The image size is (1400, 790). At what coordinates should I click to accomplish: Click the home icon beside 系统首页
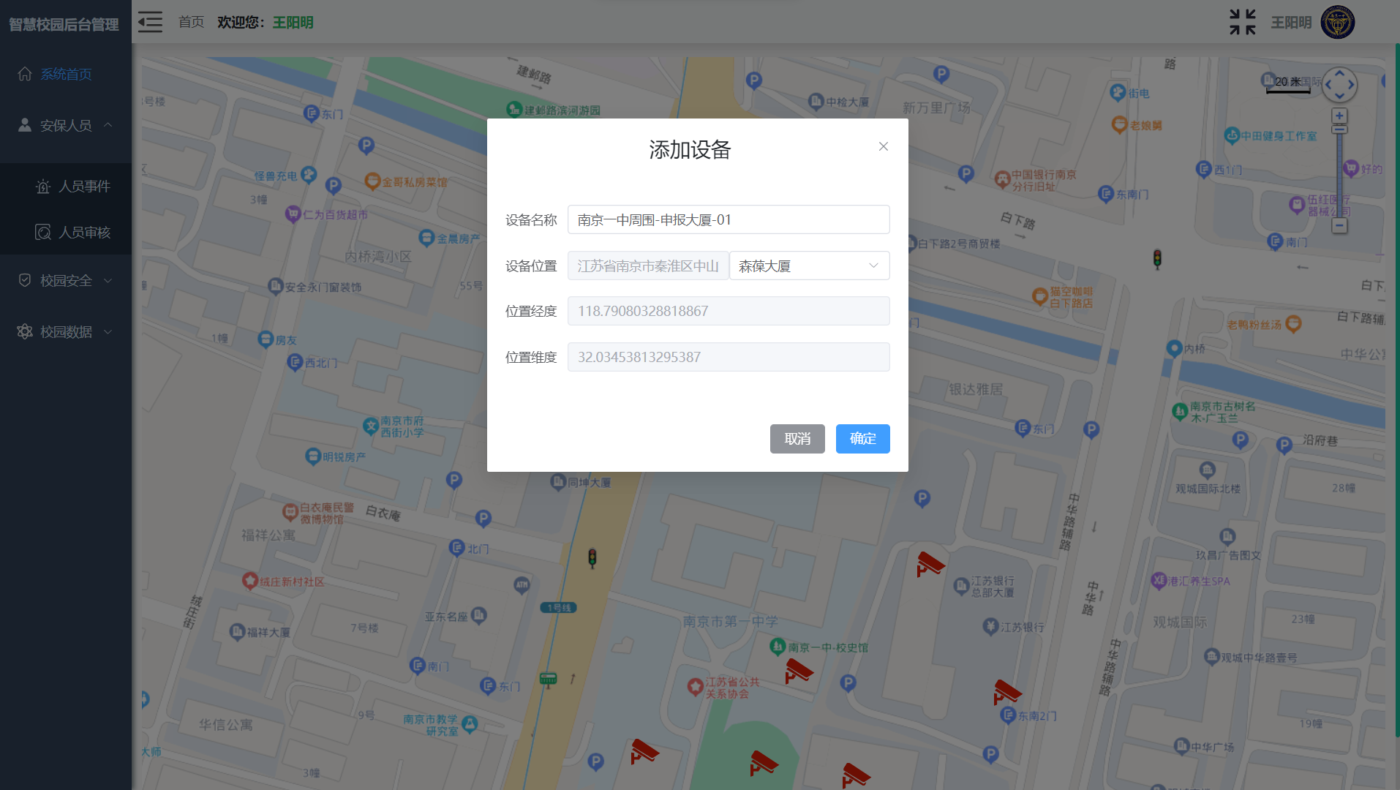[x=25, y=74]
